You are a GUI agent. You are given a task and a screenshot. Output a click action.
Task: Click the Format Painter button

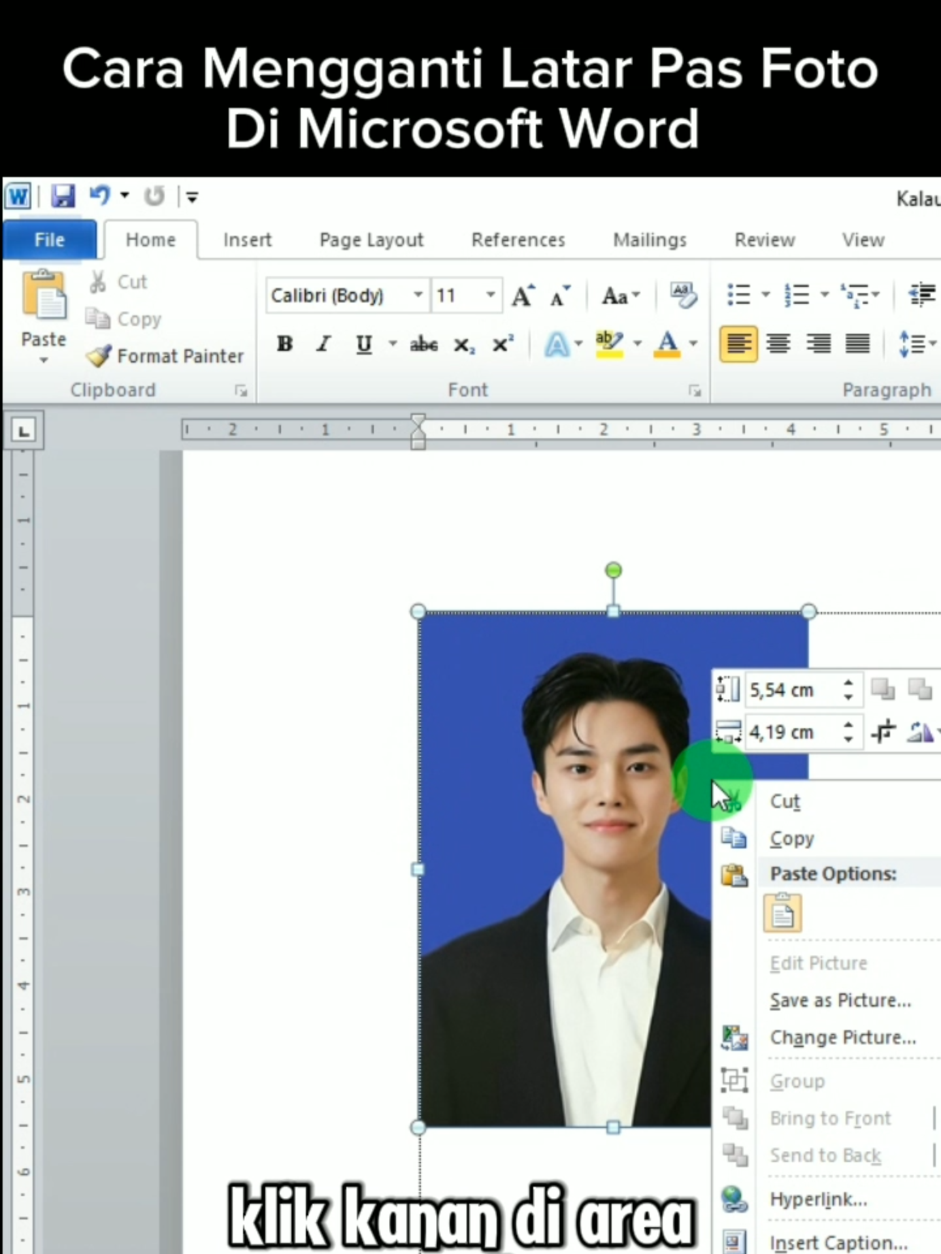(165, 356)
